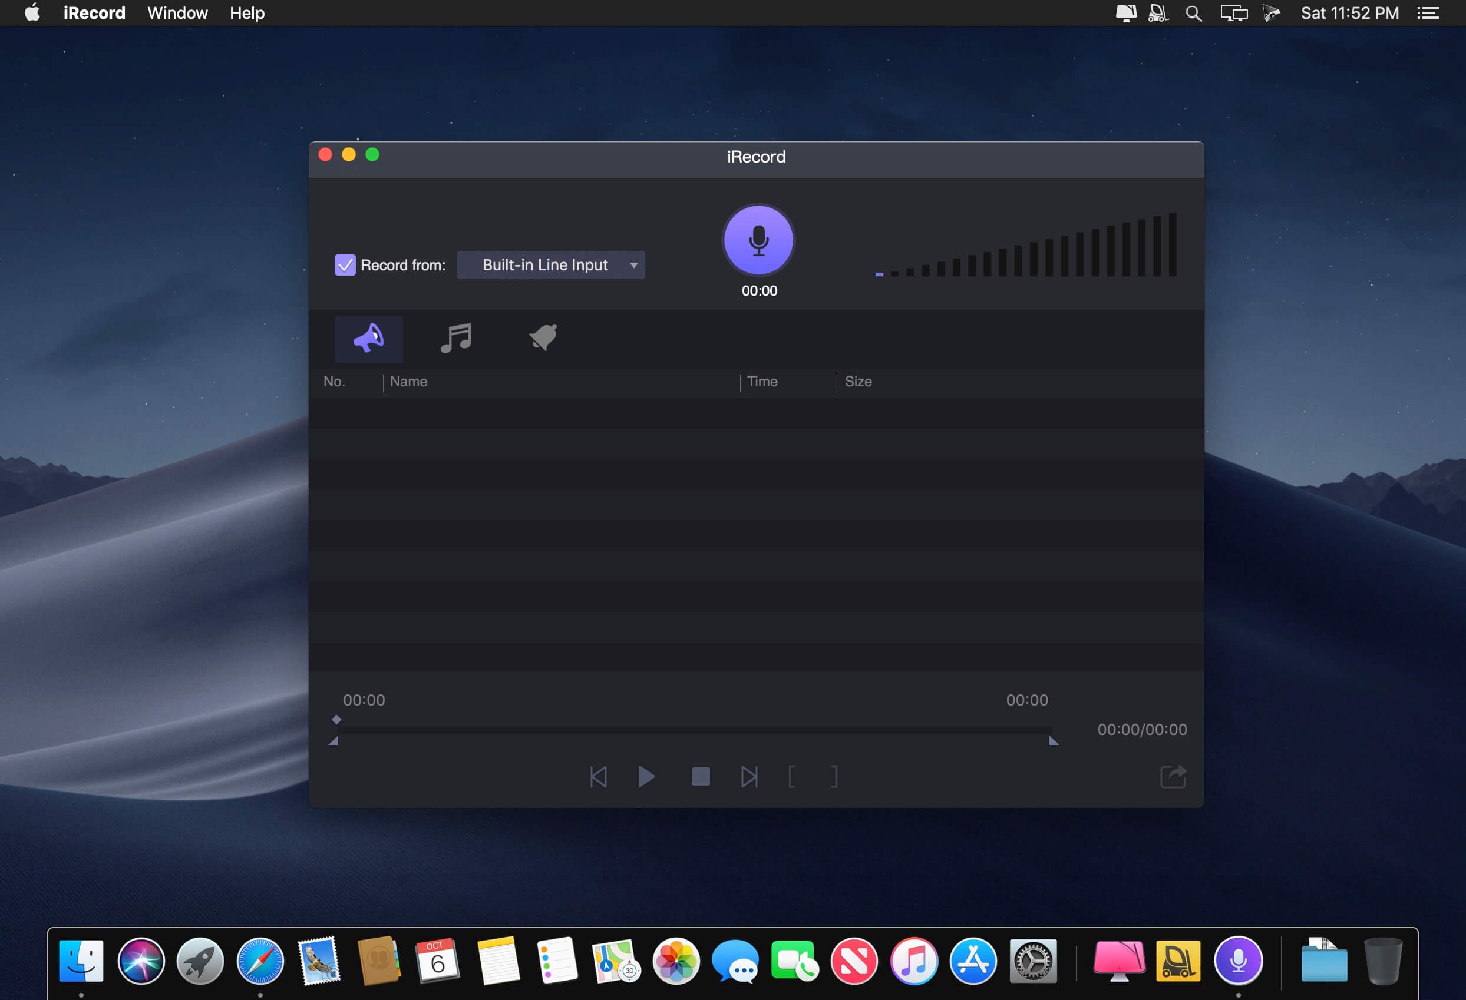Click the input level meter bars
This screenshot has height=1000, width=1466.
click(1026, 244)
